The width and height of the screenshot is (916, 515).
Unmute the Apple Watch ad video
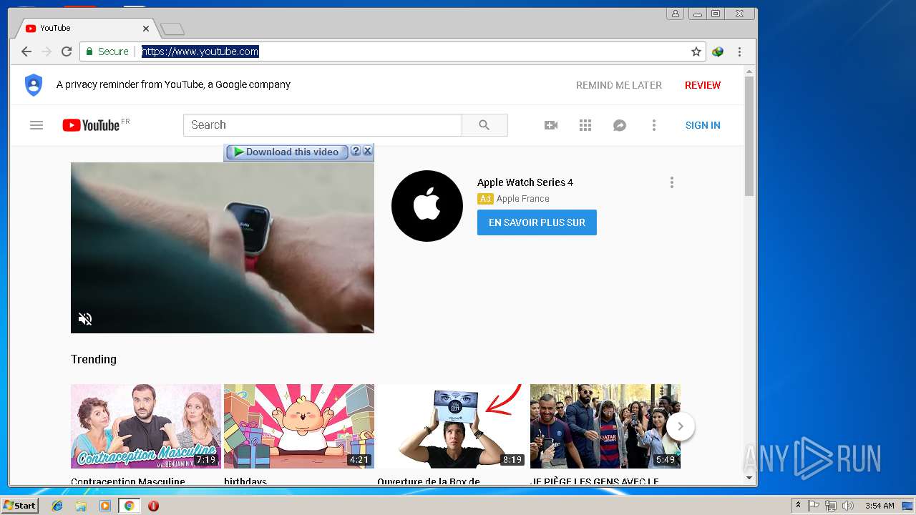(x=85, y=319)
